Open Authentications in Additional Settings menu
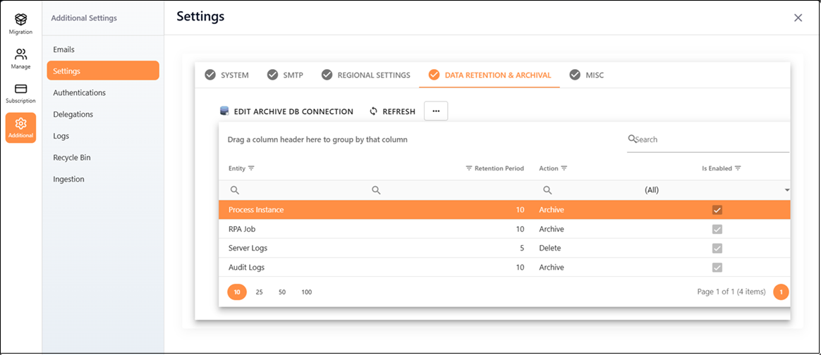 coord(79,93)
